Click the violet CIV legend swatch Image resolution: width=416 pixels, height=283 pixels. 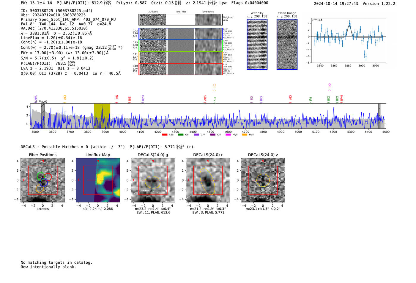coord(196,135)
